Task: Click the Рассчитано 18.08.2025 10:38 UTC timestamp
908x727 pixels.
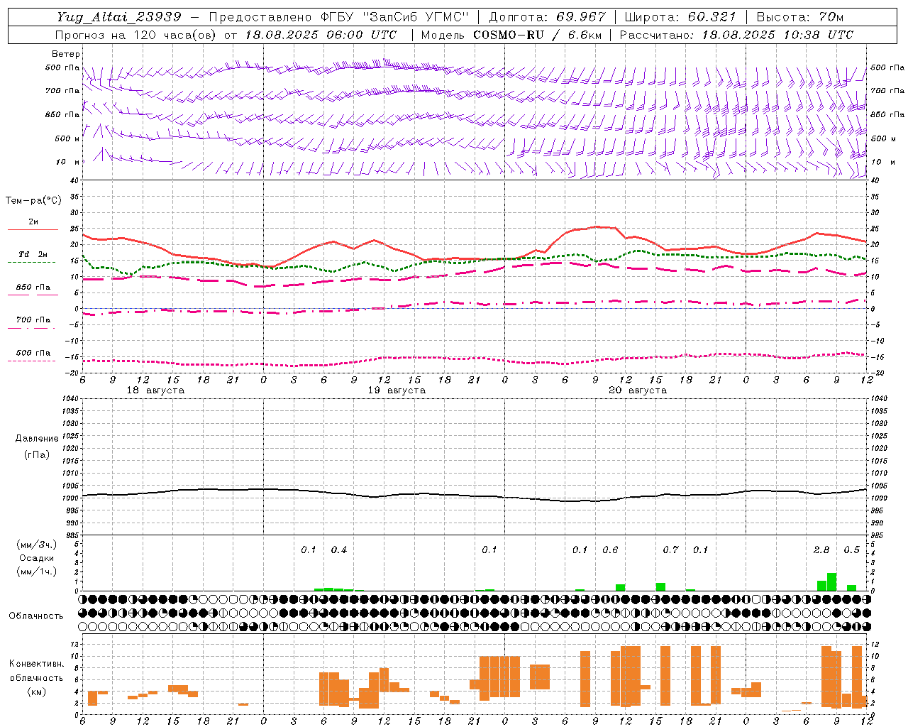Action: tap(736, 35)
